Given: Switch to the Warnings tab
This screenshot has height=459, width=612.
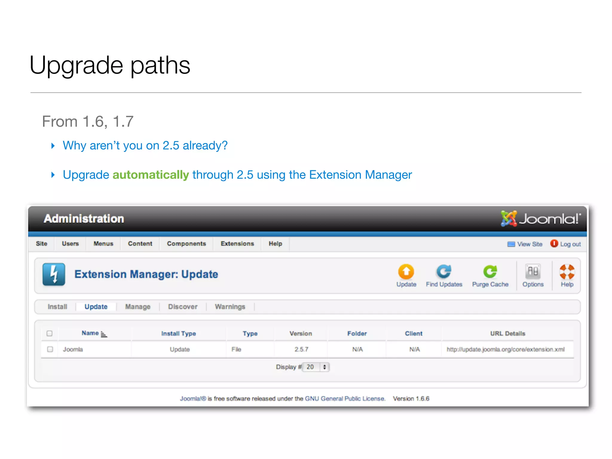Looking at the screenshot, I should click(230, 307).
